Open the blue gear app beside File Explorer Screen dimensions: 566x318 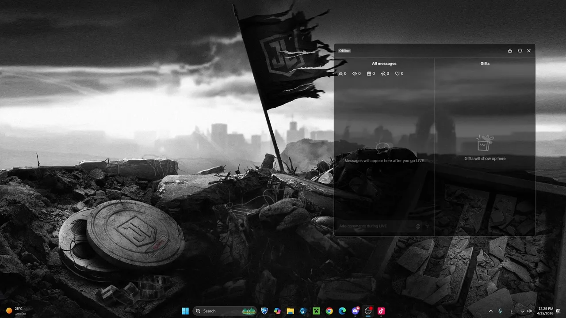pos(303,311)
